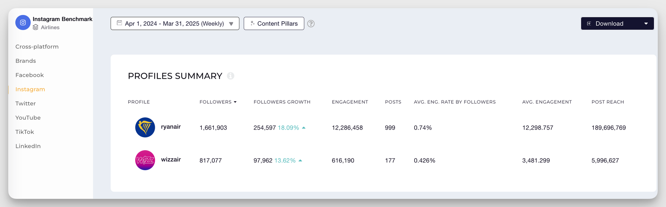Click the Post Reach column header
666x207 pixels.
coord(608,102)
